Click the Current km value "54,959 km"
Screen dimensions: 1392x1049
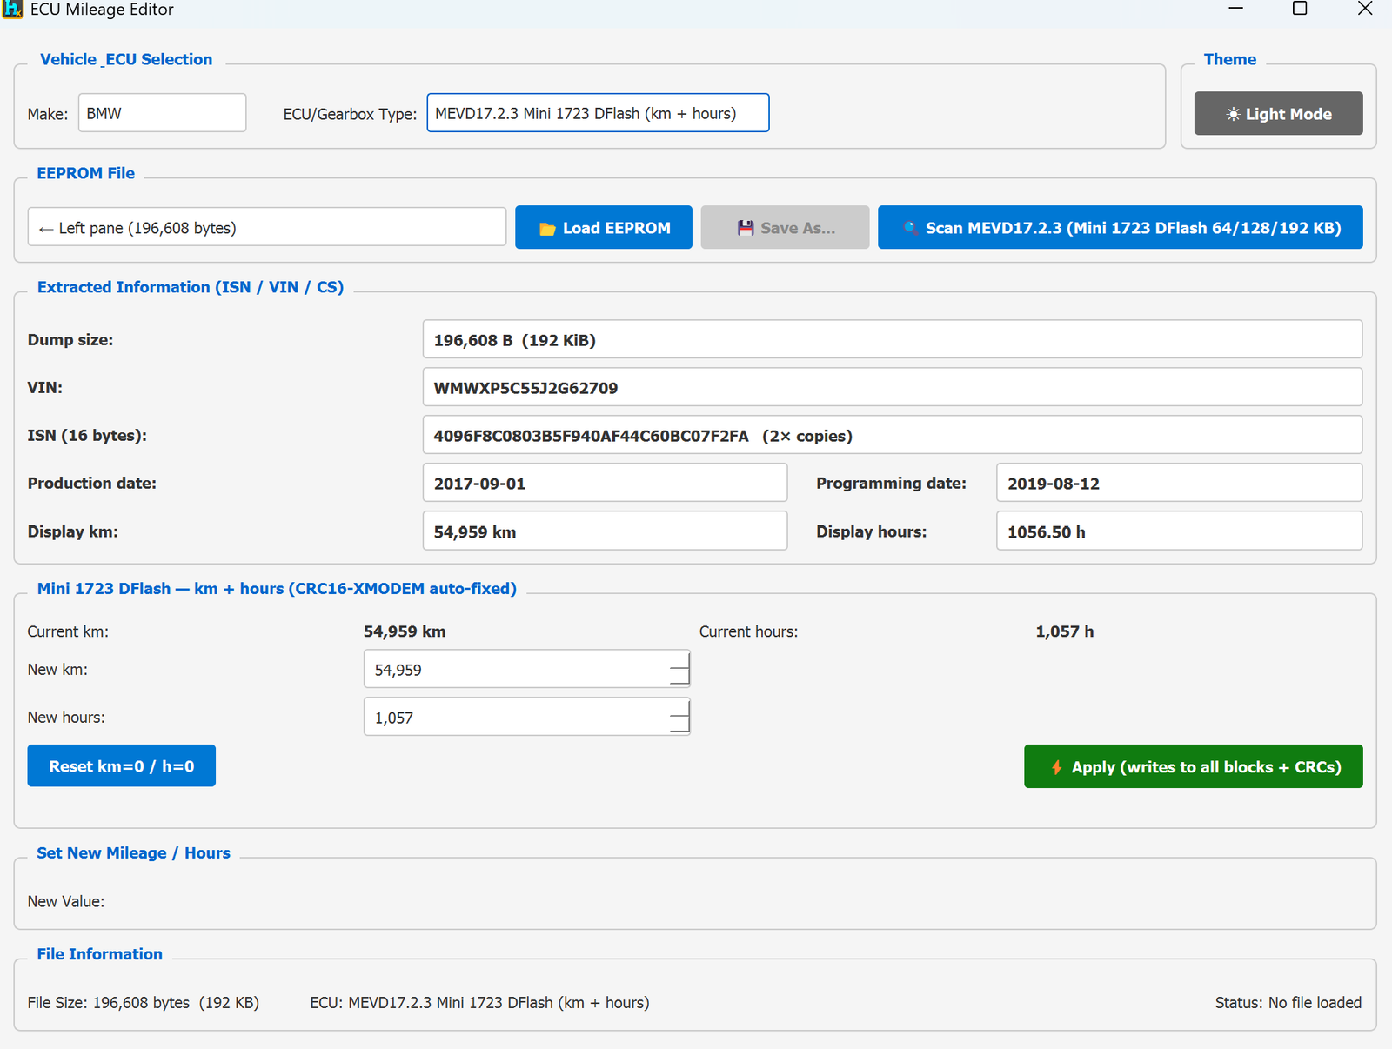click(405, 631)
